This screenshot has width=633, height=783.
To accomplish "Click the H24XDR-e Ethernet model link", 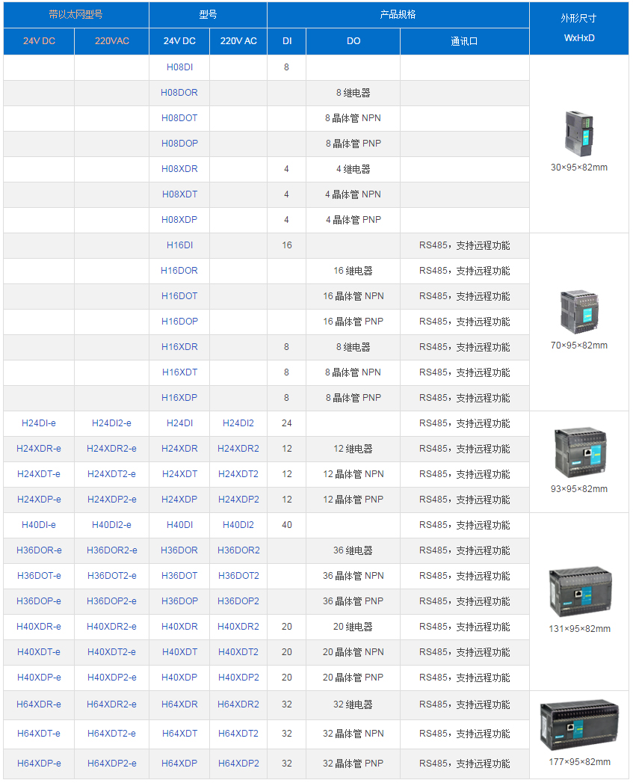I will coord(39,449).
